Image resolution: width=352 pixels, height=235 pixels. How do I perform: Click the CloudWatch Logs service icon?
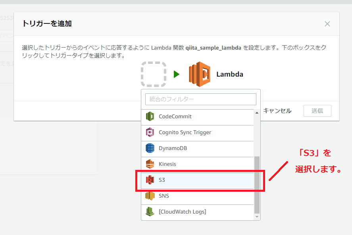click(x=149, y=211)
